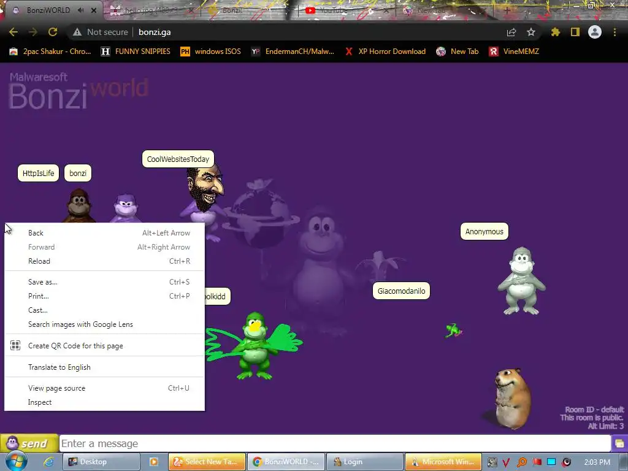Close the BonziWORLD tab
Screen dimensions: 628x471
94,10
